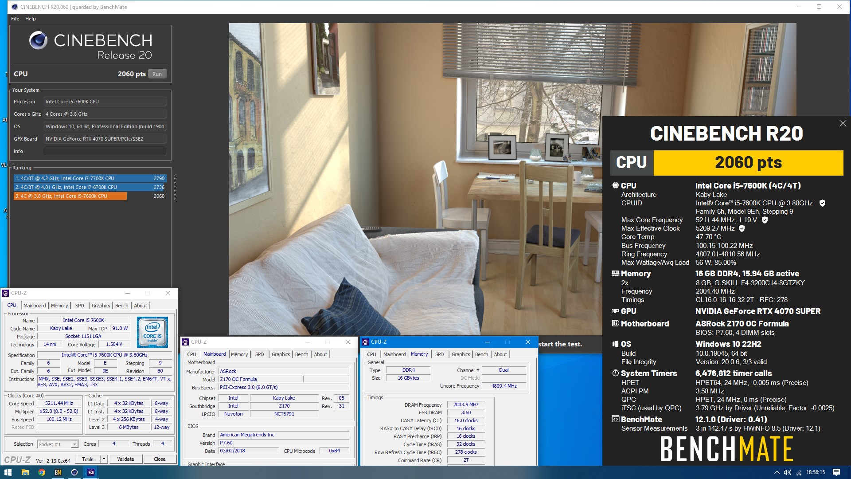Open Bench tab in Mainboard CPU-Z window
This screenshot has width=851, height=479.
tap(301, 354)
